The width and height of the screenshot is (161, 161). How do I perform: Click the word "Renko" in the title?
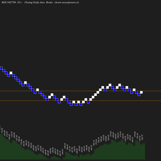pos(50,2)
